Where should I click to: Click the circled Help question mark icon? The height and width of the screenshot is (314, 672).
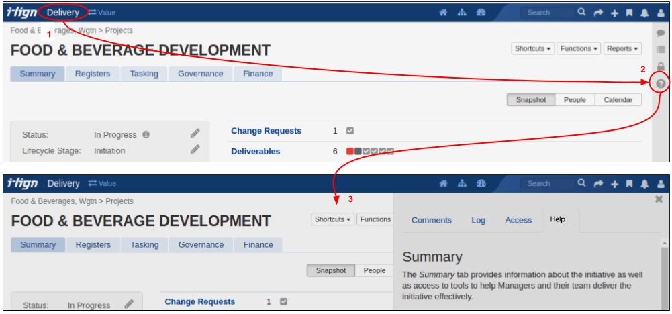click(661, 83)
